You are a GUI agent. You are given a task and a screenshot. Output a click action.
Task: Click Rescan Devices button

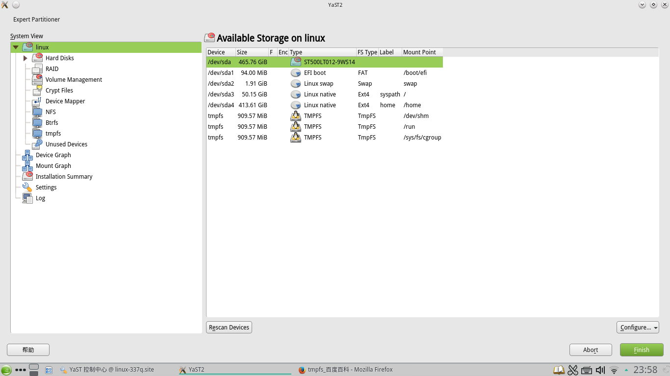(229, 327)
